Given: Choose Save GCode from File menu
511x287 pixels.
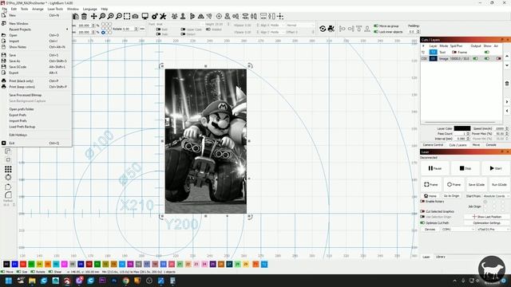Looking at the screenshot, I should [36, 67].
